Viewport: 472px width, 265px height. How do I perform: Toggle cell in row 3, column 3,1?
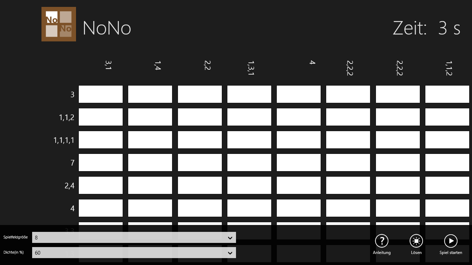point(101,94)
